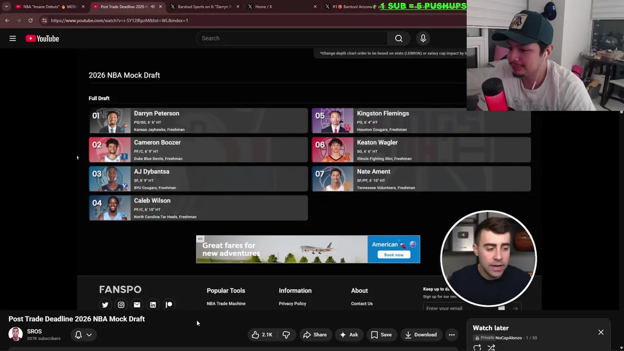Toggle loop playlist in Watch later panel
624x351 pixels.
(477, 348)
